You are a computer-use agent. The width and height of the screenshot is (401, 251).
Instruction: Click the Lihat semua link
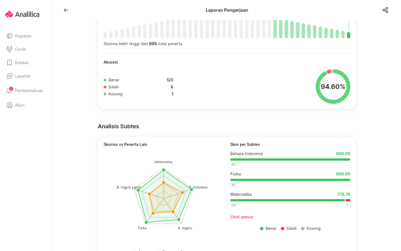click(241, 217)
